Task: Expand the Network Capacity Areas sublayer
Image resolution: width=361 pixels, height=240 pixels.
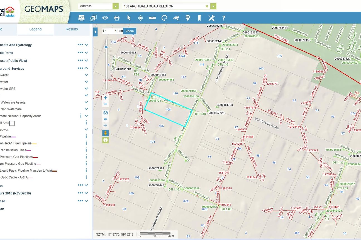Action: pos(86,116)
